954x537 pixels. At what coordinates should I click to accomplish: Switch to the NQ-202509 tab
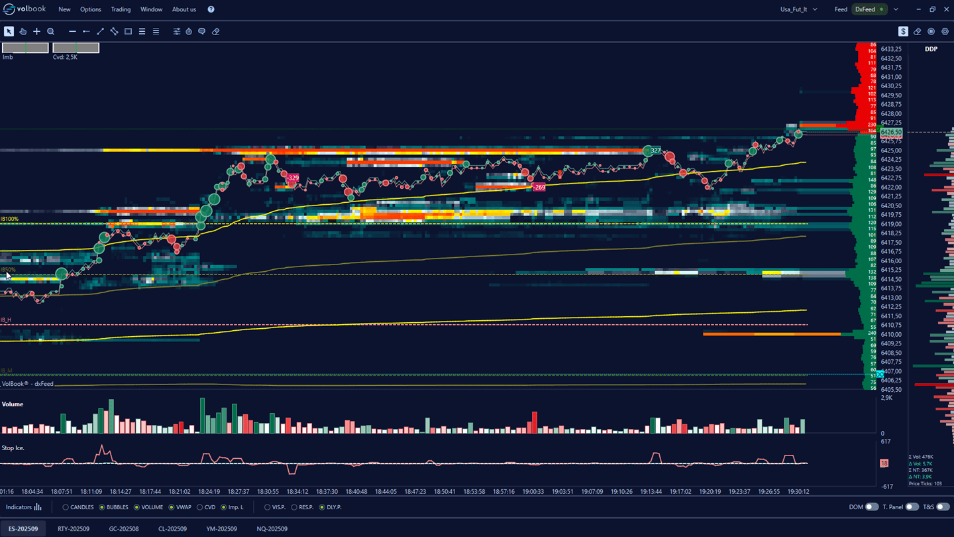click(273, 529)
